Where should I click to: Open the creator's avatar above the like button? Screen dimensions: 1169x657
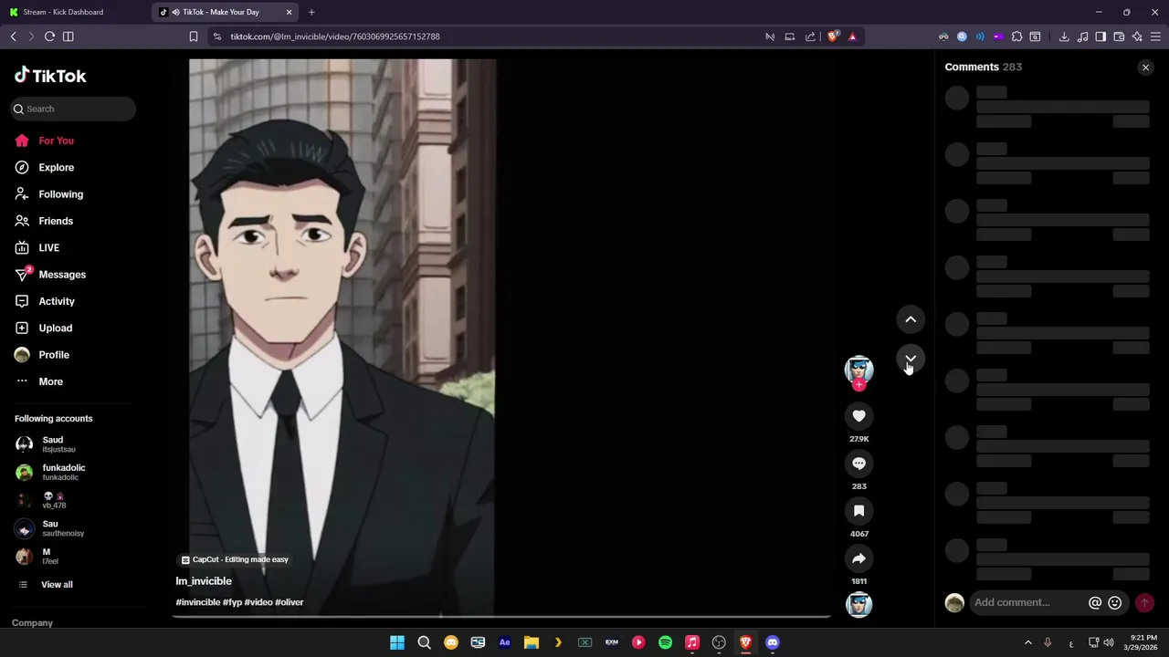click(858, 369)
